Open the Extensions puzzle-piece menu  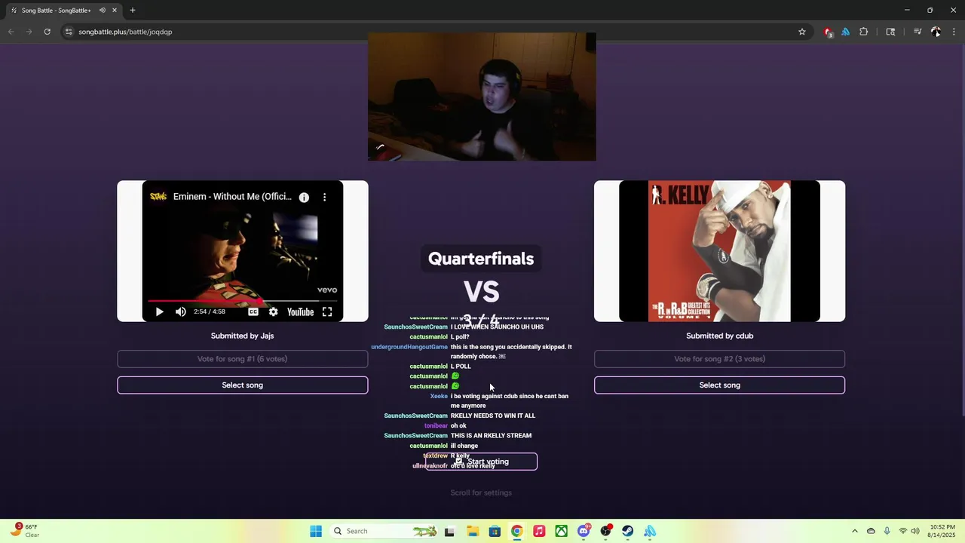pos(864,32)
